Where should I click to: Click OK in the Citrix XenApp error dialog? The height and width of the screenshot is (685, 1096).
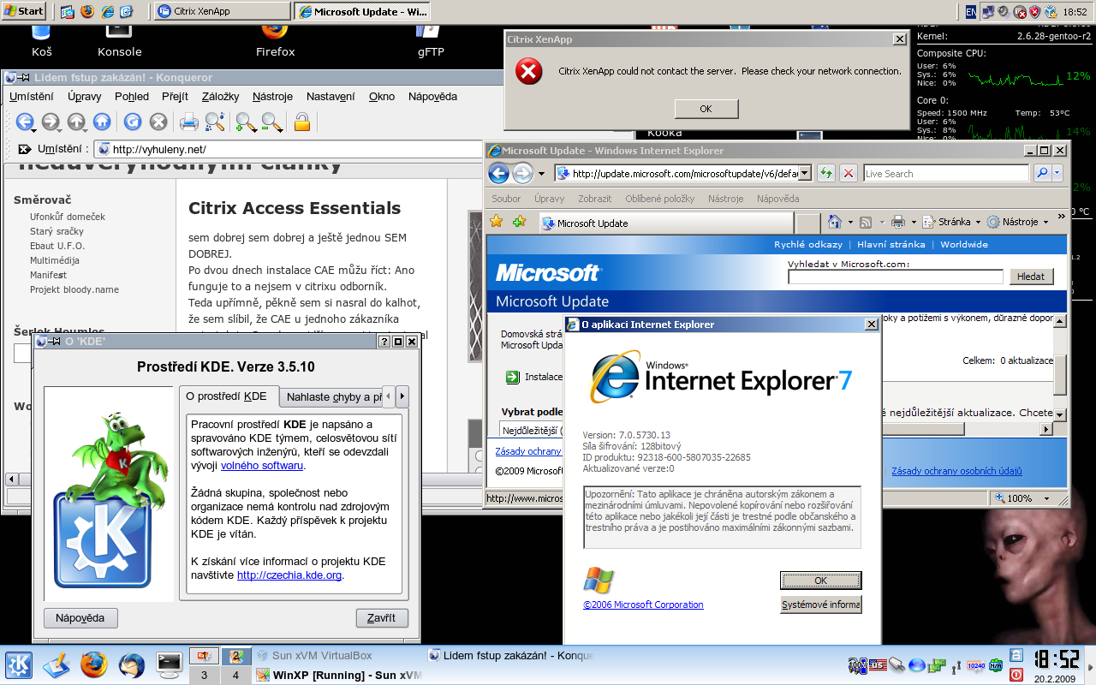[706, 109]
